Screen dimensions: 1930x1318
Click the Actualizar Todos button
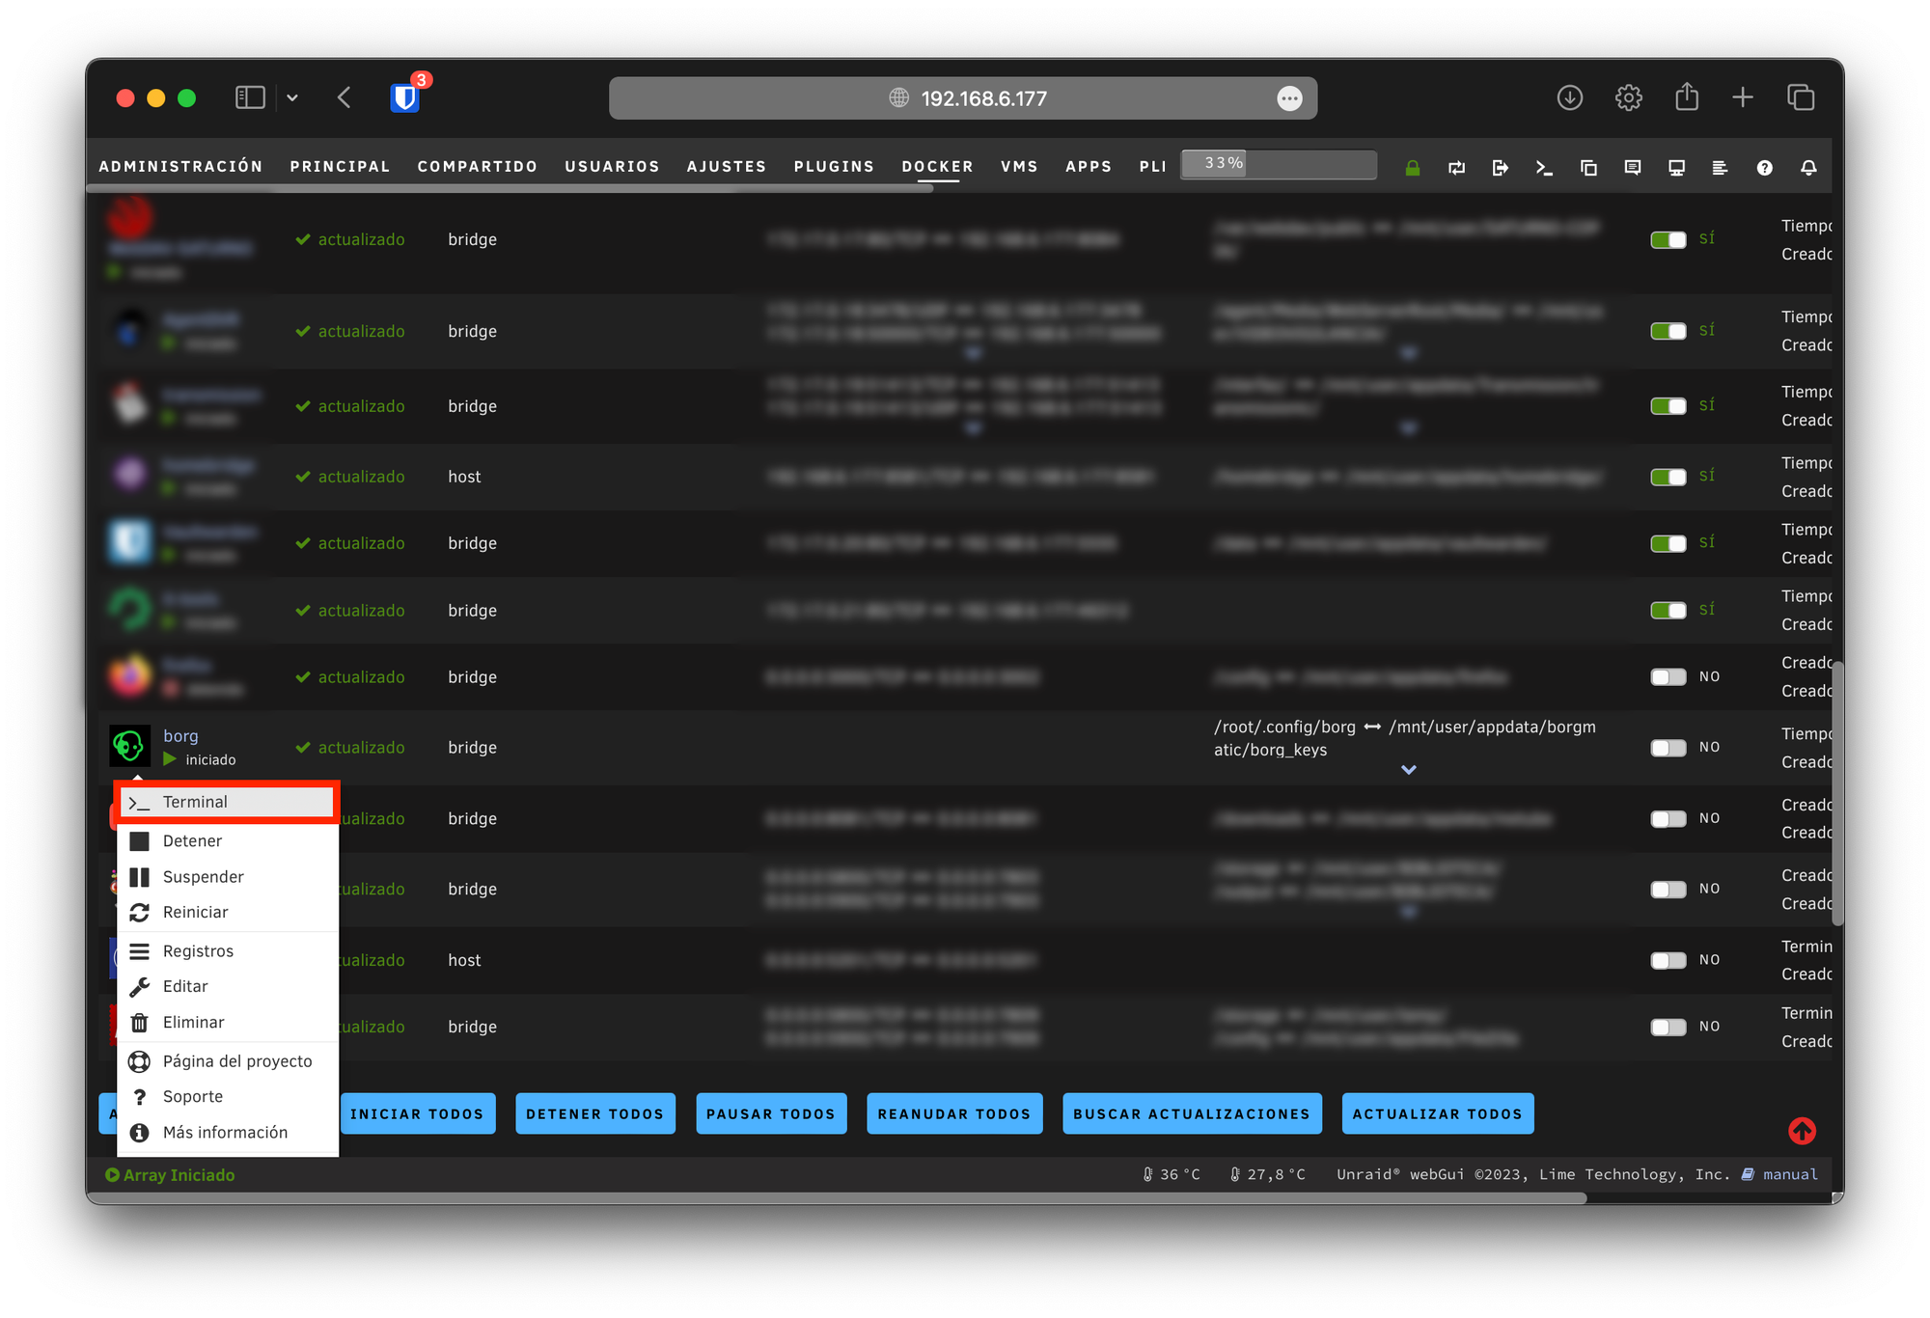pos(1438,1113)
